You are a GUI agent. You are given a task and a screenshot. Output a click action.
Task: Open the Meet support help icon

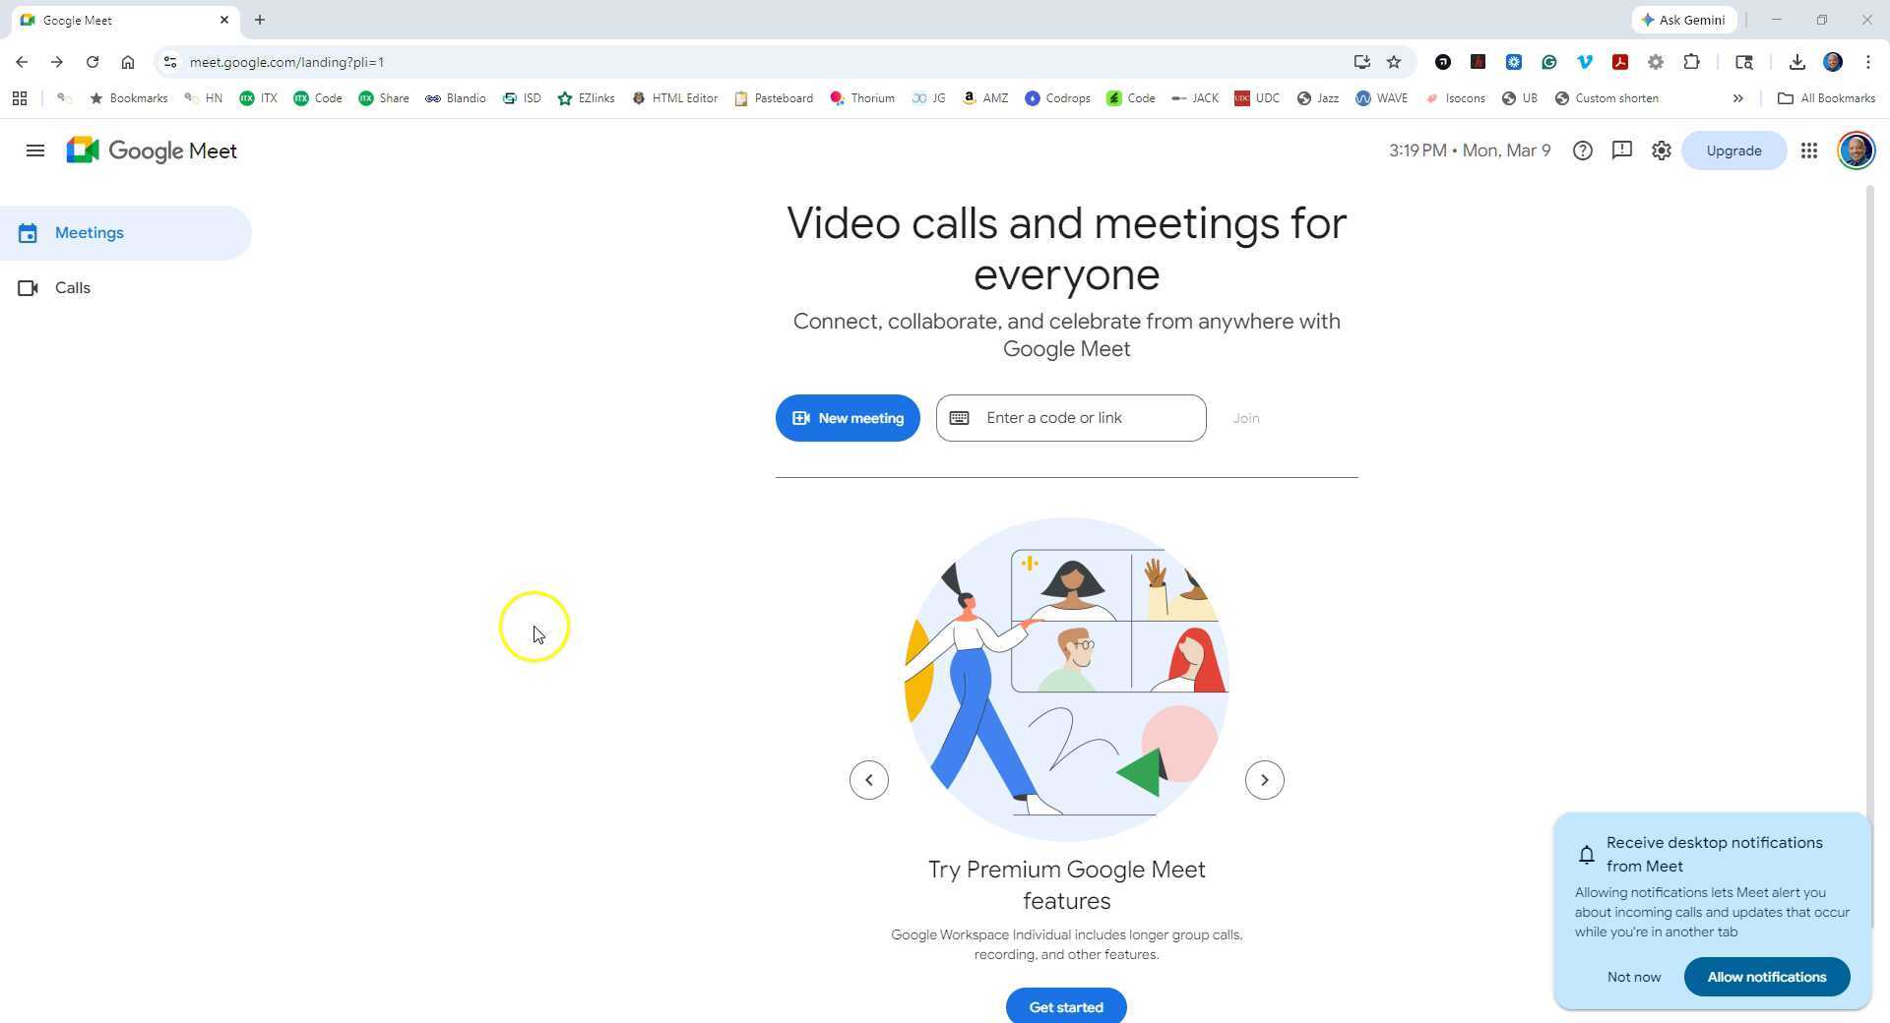click(1582, 150)
